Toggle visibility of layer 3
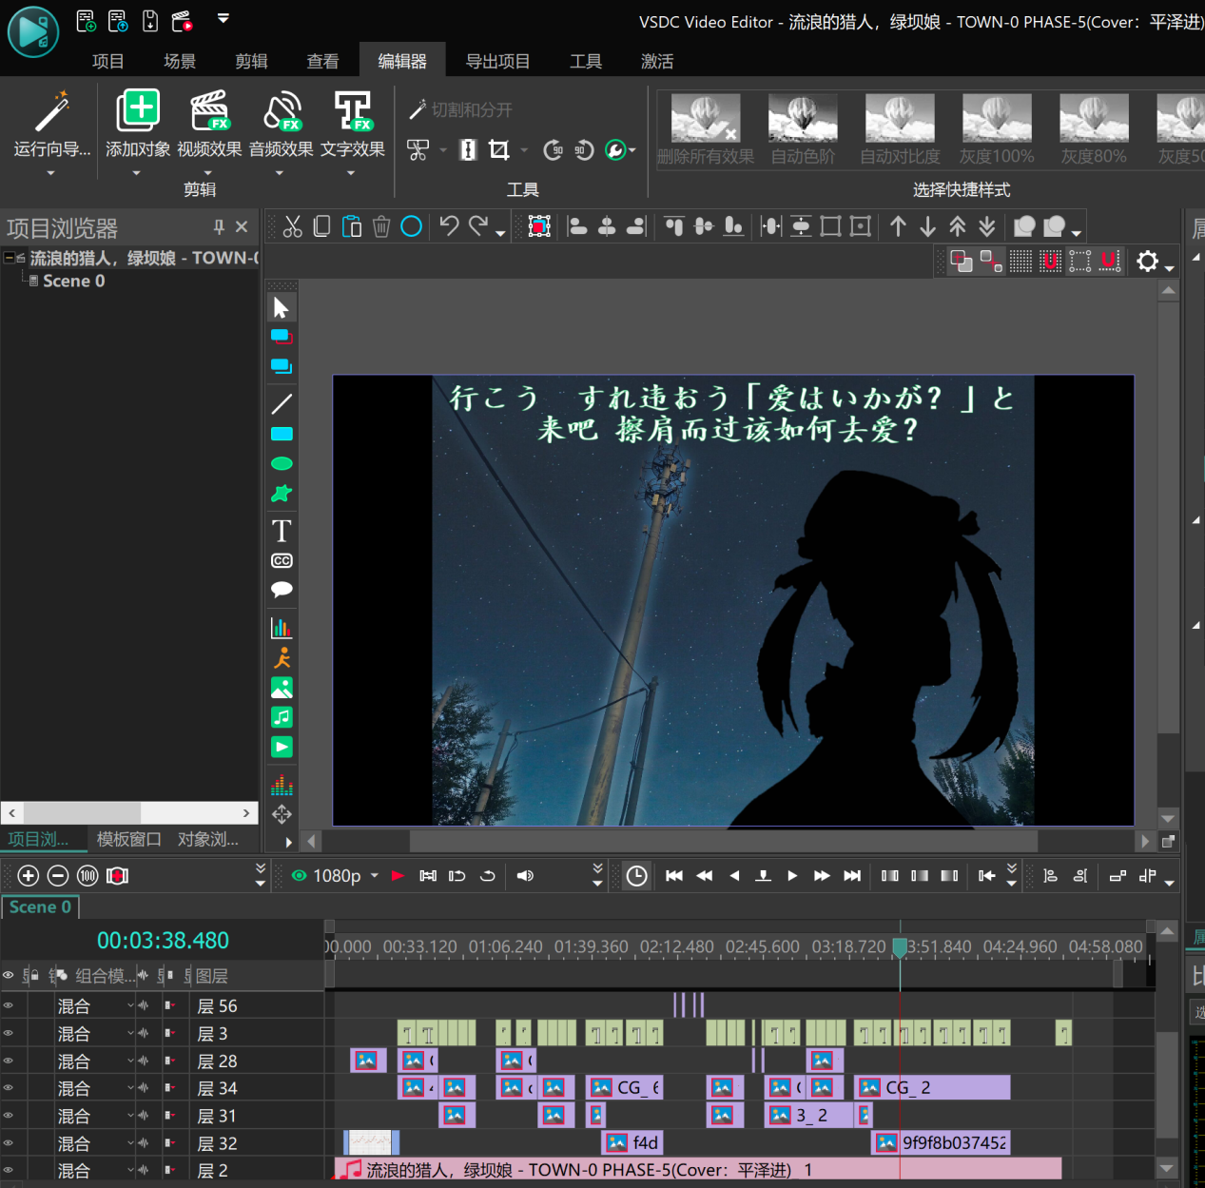 pyautogui.click(x=9, y=1034)
